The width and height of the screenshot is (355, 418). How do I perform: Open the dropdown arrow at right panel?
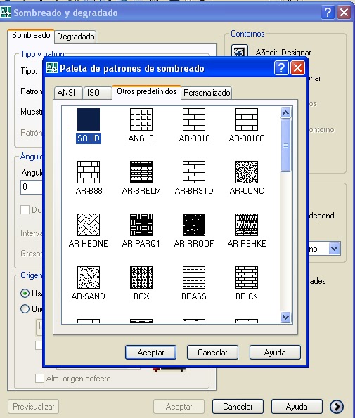click(x=335, y=249)
